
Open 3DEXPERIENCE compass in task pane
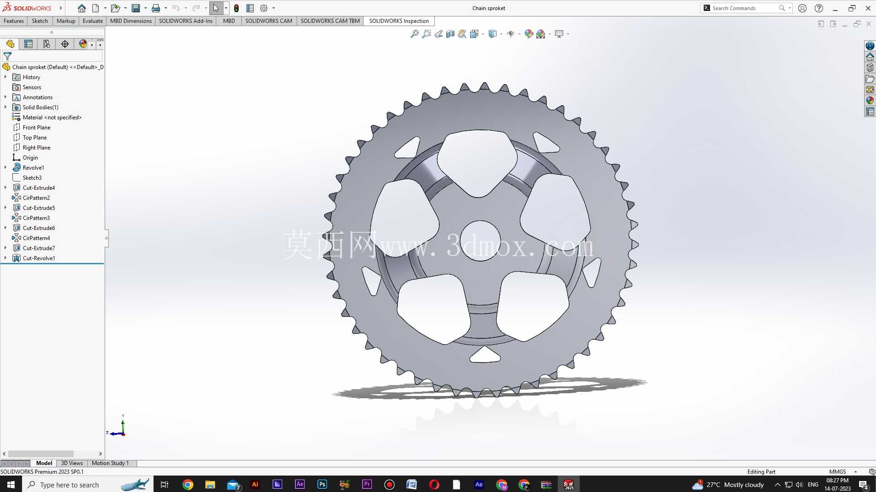tap(870, 46)
